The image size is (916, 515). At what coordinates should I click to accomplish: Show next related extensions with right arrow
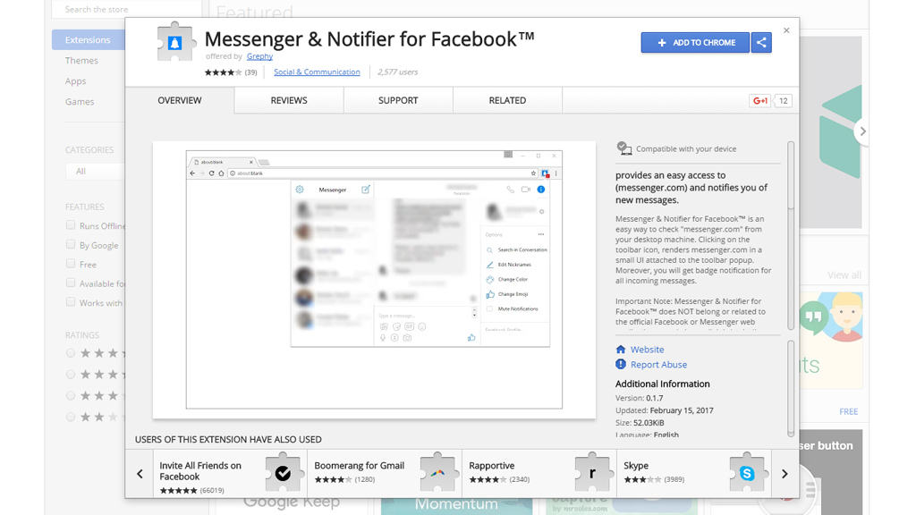coord(785,474)
